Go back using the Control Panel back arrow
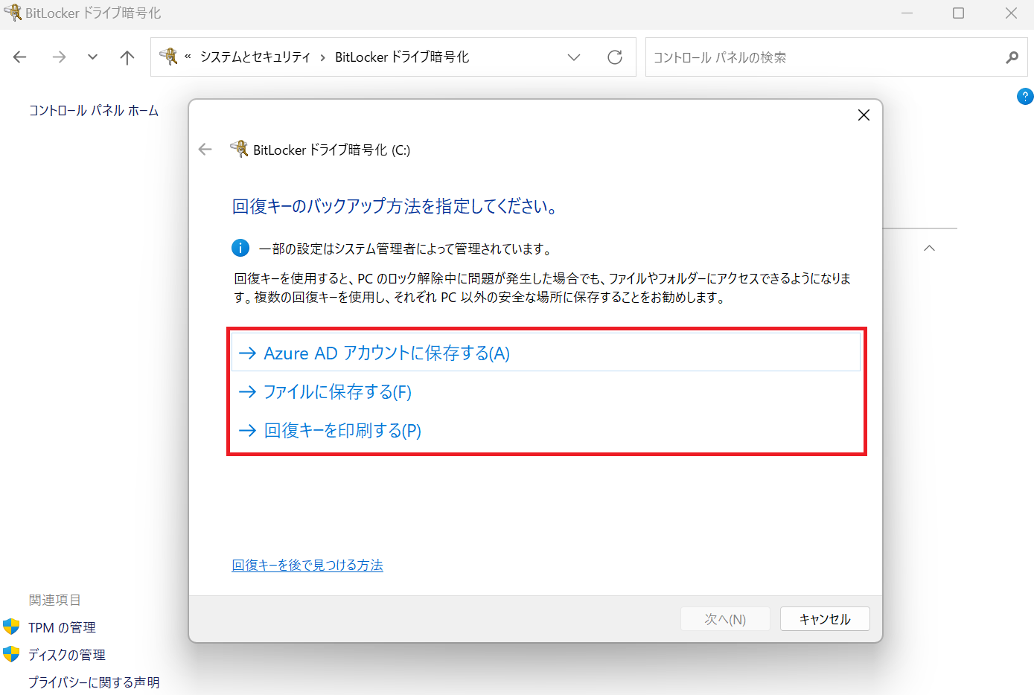 click(20, 57)
